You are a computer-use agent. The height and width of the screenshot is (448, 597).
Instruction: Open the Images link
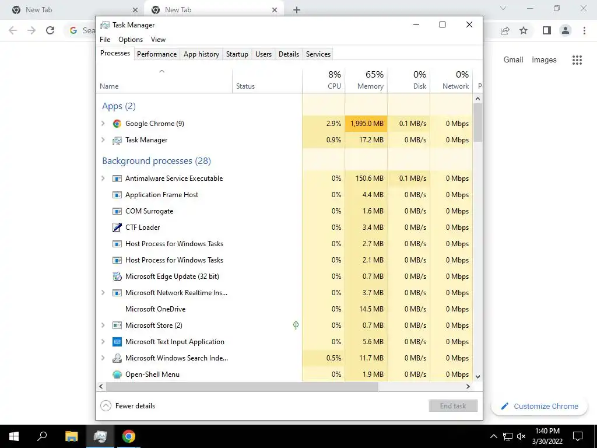tap(544, 60)
